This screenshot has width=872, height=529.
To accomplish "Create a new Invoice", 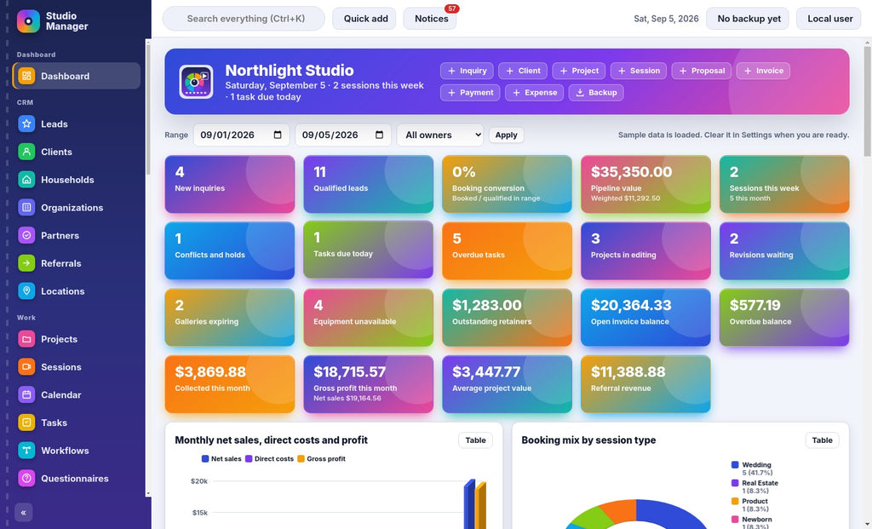I will (763, 71).
